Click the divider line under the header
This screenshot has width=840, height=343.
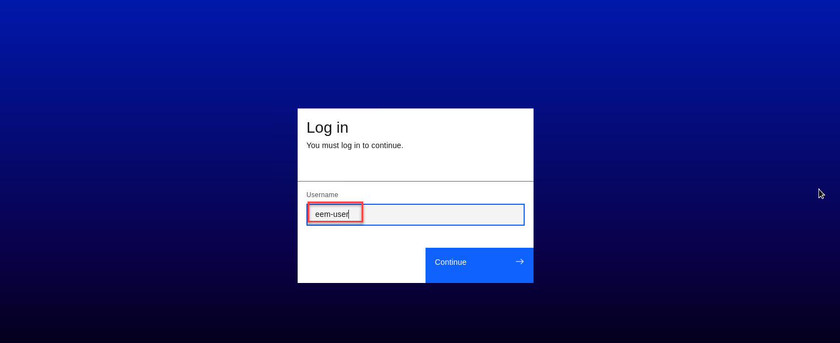point(416,181)
